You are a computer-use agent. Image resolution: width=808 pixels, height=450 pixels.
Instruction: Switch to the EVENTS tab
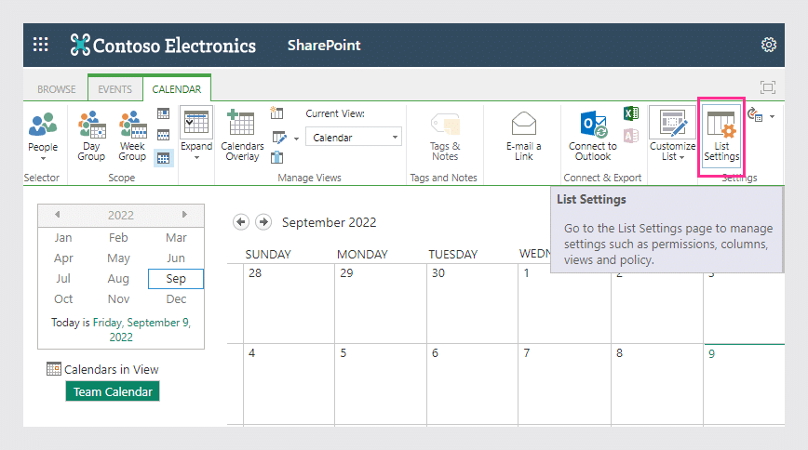pyautogui.click(x=114, y=89)
